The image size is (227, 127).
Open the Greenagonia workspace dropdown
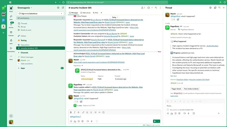click(x=25, y=8)
